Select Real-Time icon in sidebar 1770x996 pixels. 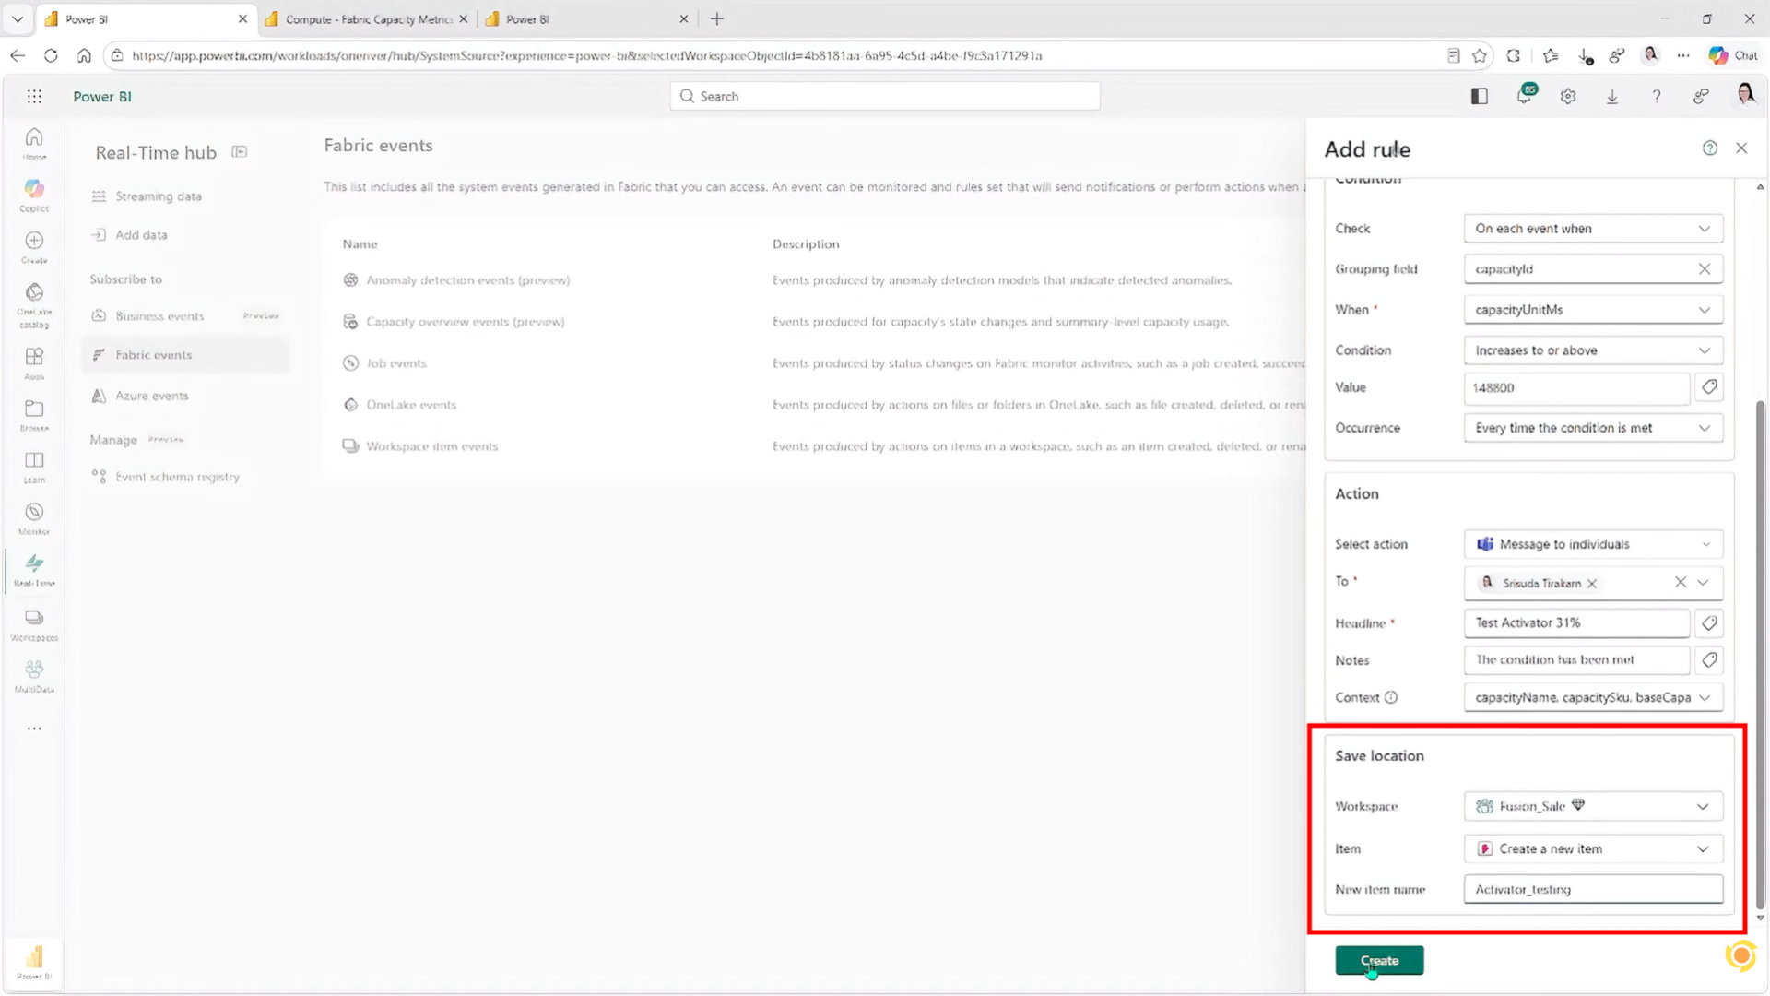pyautogui.click(x=34, y=569)
